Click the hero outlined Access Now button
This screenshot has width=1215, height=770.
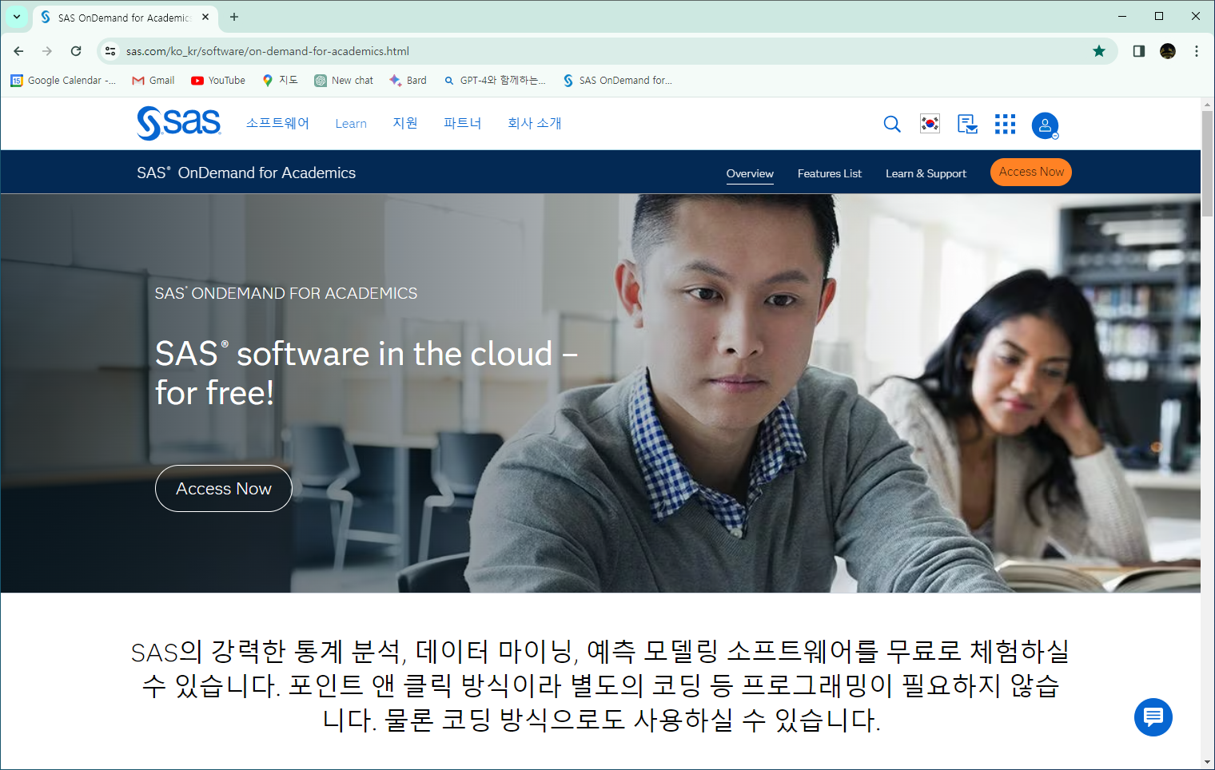click(224, 489)
